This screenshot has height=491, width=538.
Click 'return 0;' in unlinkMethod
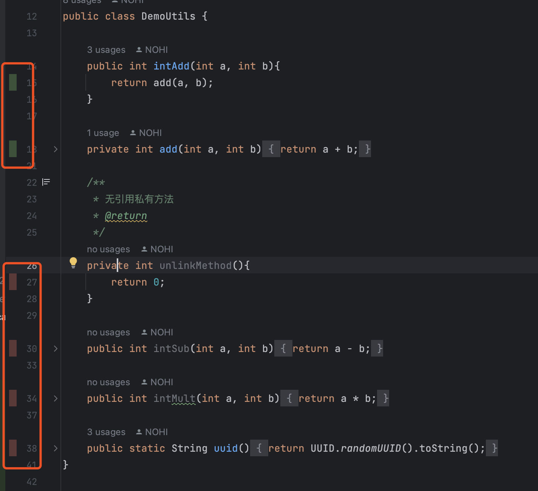(138, 282)
